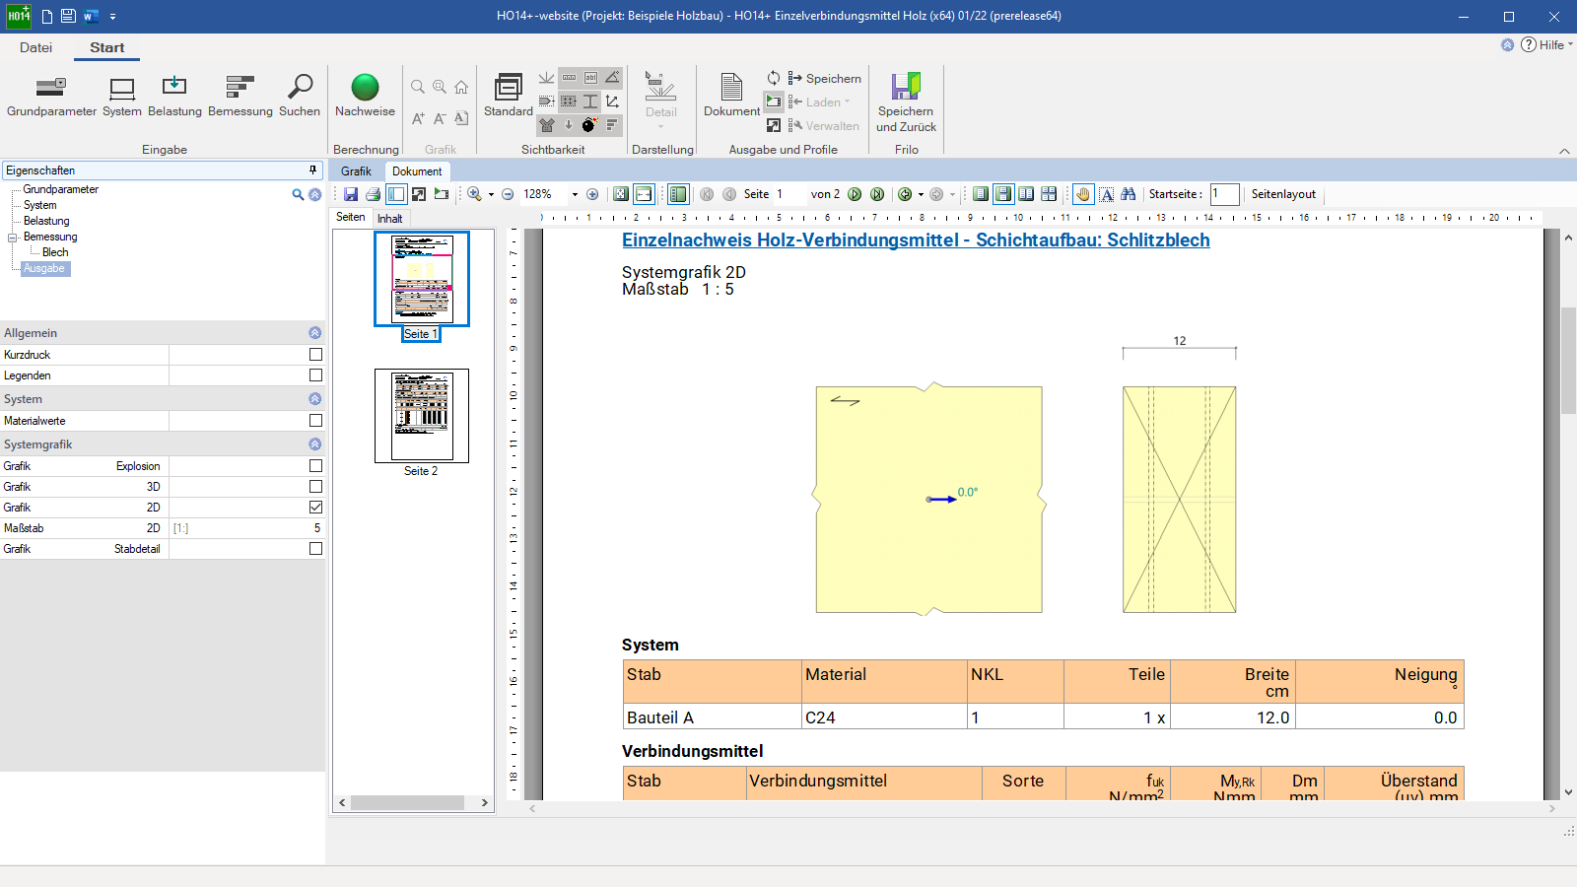
Task: Zoom out with the minus magnifier
Action: point(508,194)
